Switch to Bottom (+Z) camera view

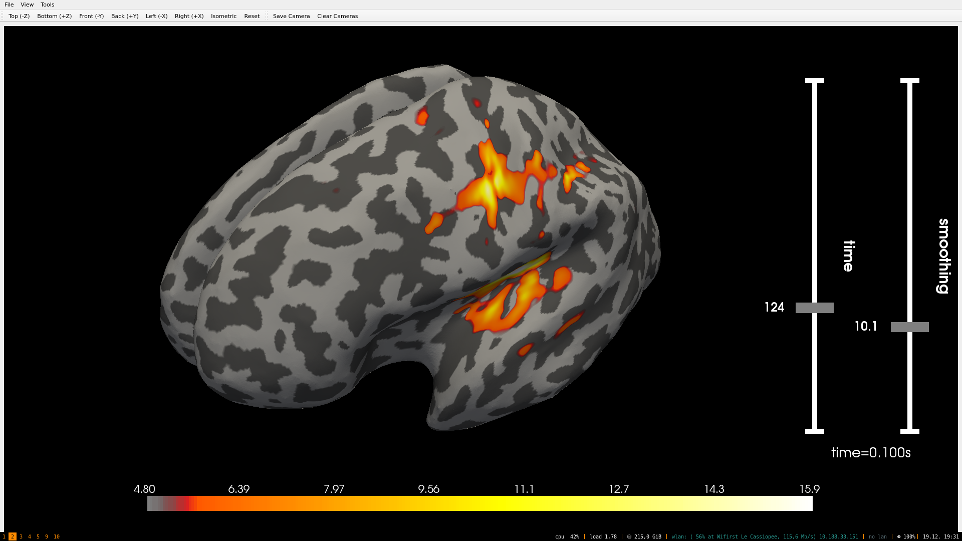(x=54, y=16)
